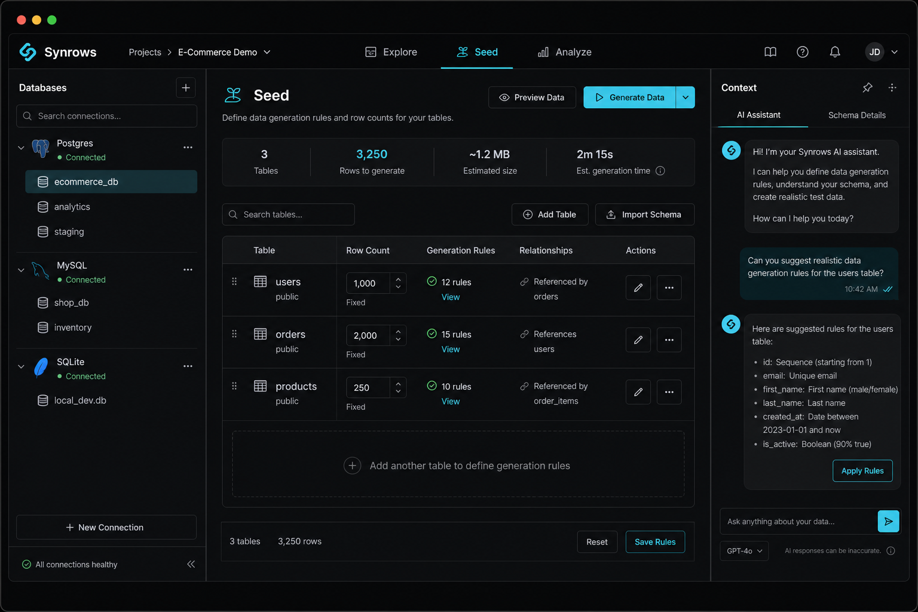918x612 pixels.
Task: Open more actions for orders row
Action: click(x=669, y=339)
